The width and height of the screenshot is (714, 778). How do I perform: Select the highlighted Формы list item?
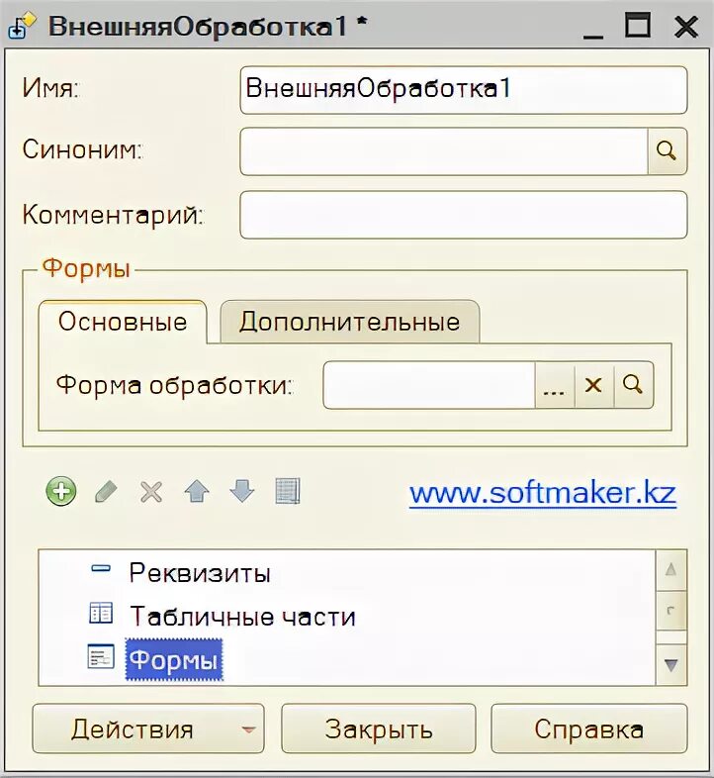[174, 660]
